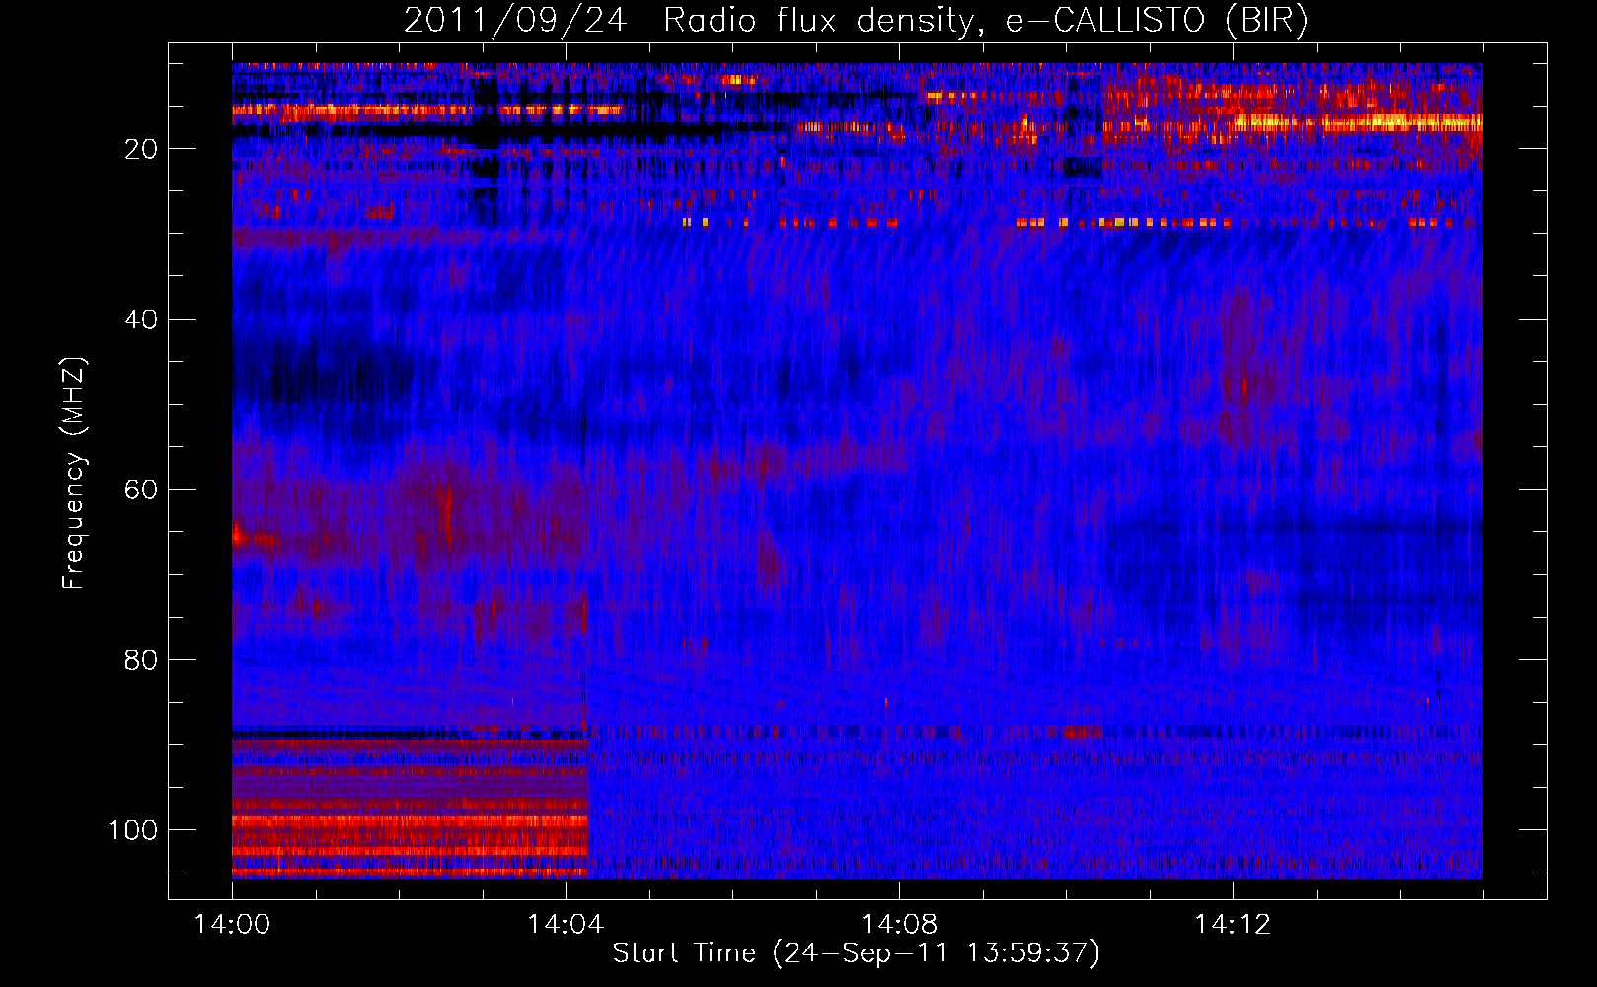Click the 60 MHz frequency tick label

[x=141, y=490]
